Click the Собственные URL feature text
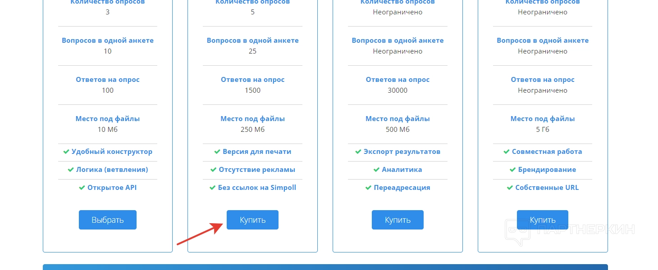 click(x=547, y=188)
